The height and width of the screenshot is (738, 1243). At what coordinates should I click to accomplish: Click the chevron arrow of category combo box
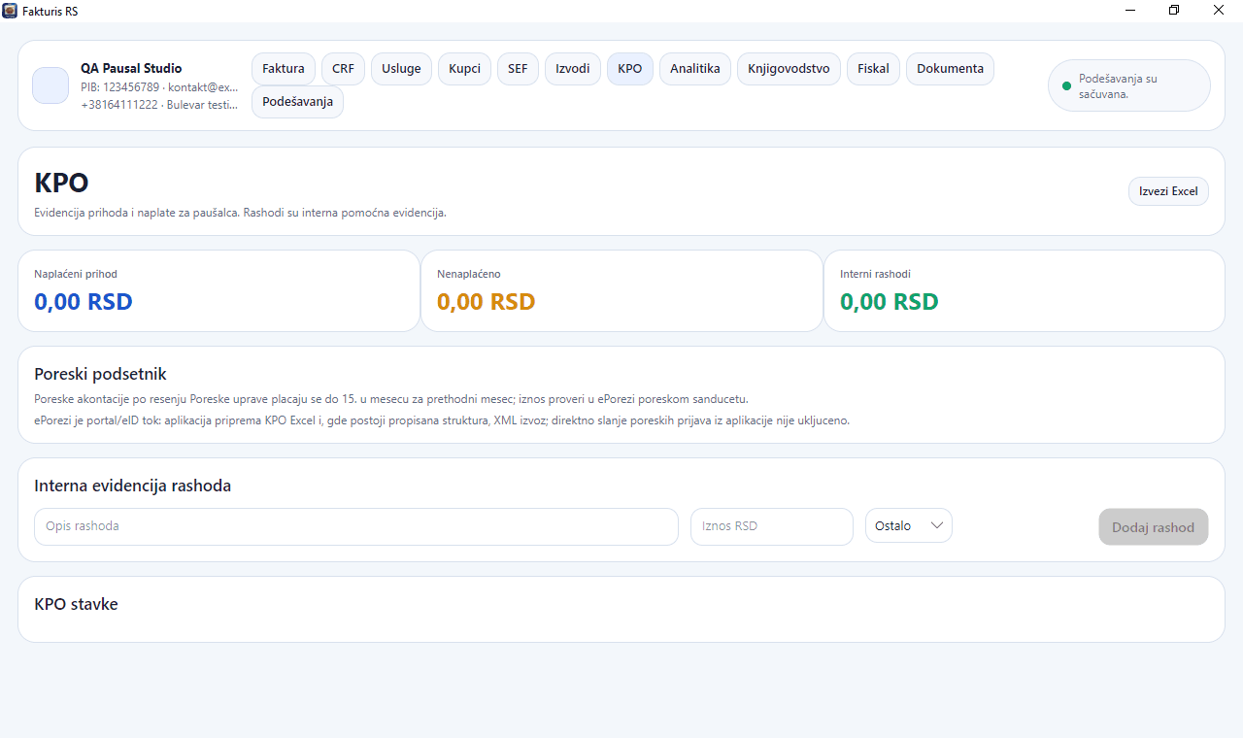[x=936, y=525]
